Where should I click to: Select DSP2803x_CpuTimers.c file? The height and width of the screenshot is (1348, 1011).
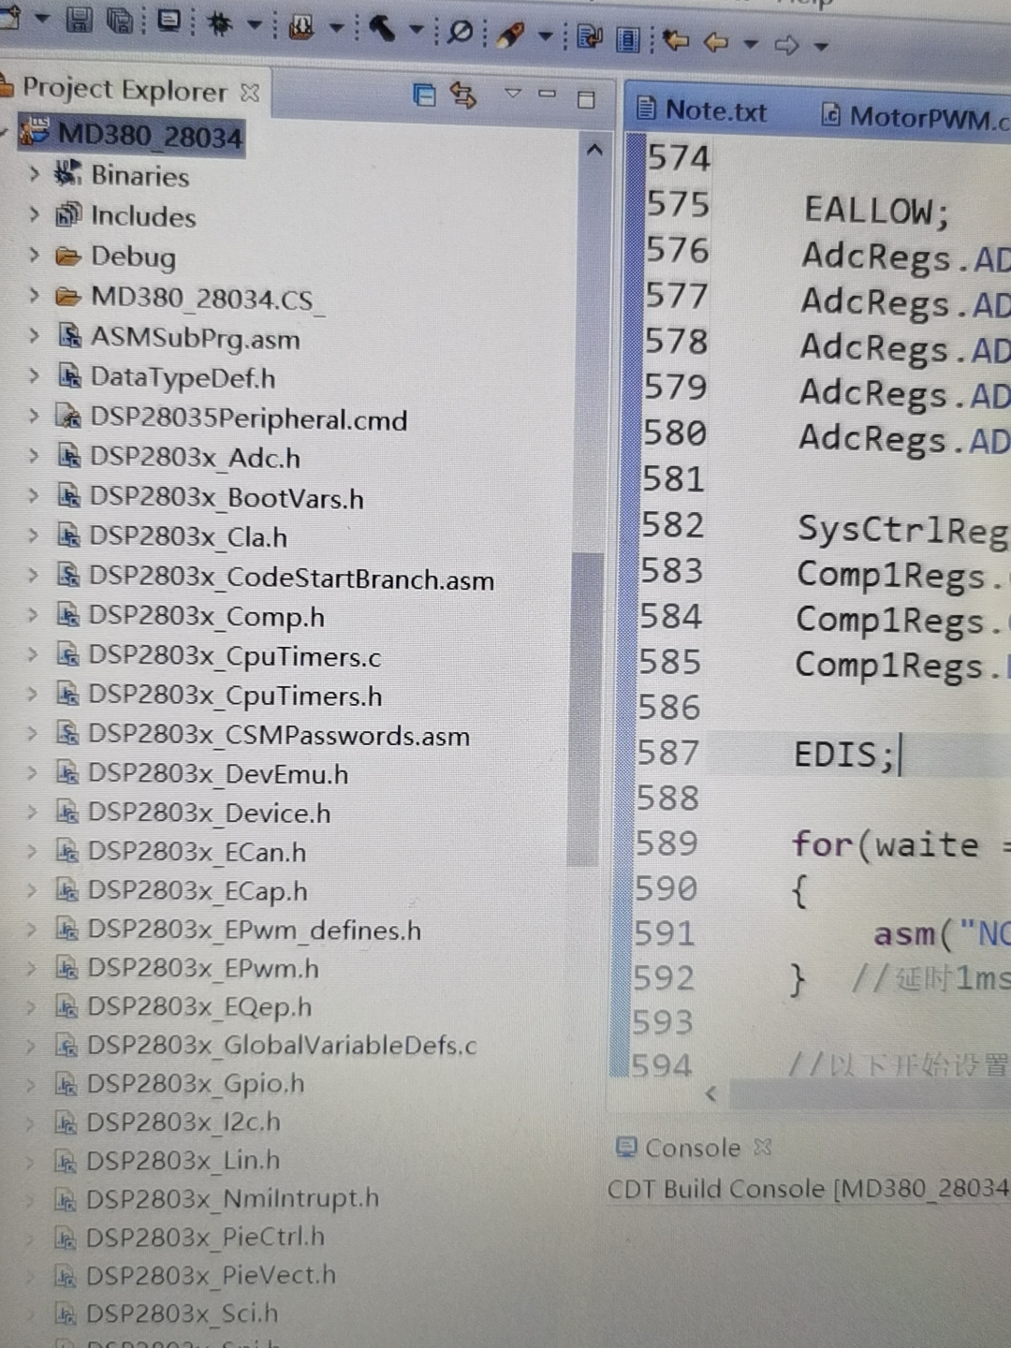[x=234, y=657]
